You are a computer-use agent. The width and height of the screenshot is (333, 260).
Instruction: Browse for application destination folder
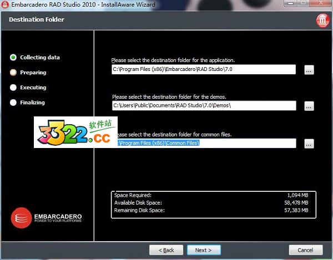(x=309, y=70)
